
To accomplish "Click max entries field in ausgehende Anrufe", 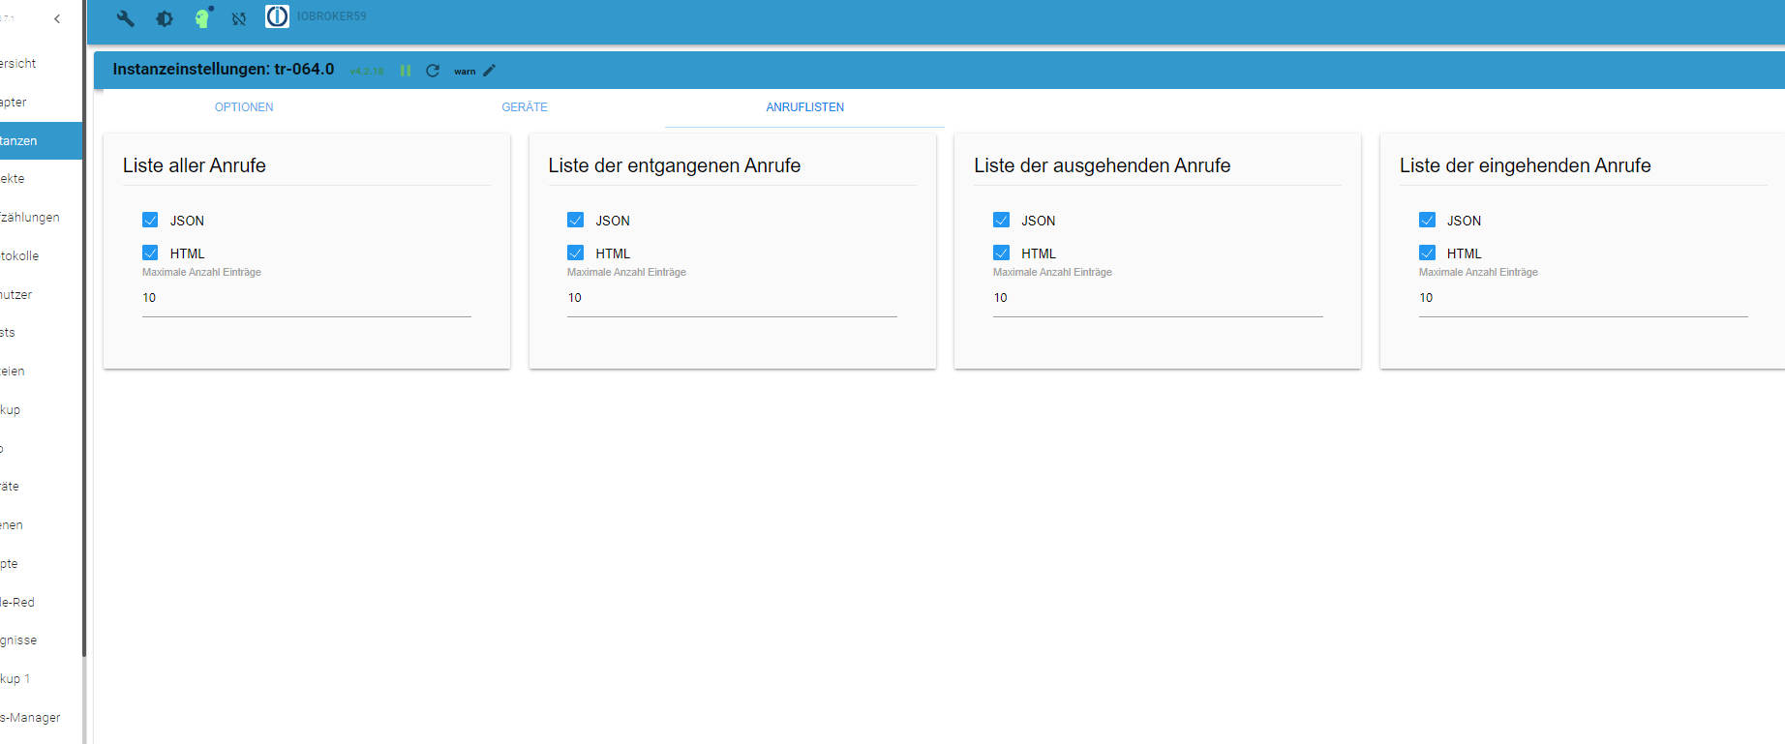I will point(1159,298).
